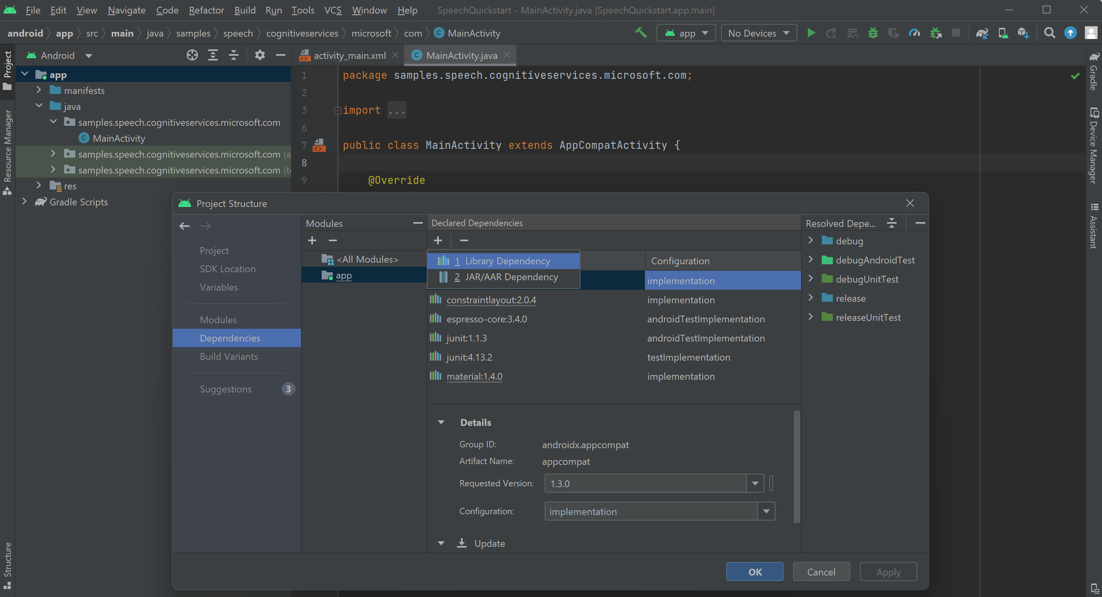Collapse the Details section

click(x=441, y=422)
